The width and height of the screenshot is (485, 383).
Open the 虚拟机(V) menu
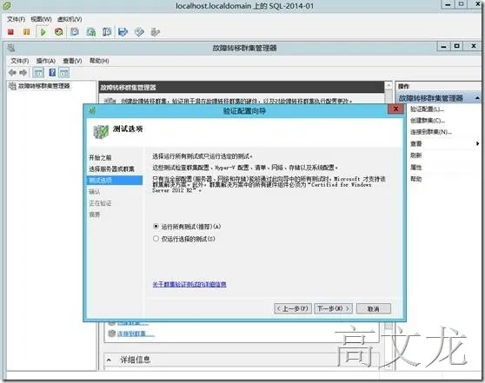(x=70, y=19)
